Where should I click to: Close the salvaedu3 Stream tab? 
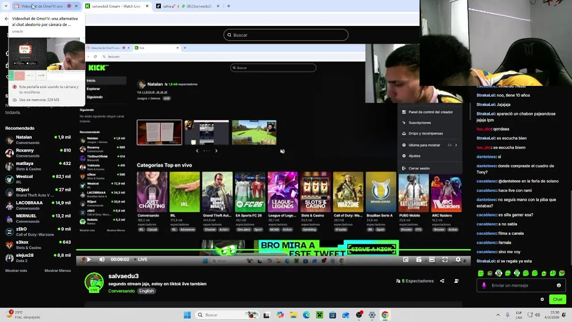tap(147, 6)
